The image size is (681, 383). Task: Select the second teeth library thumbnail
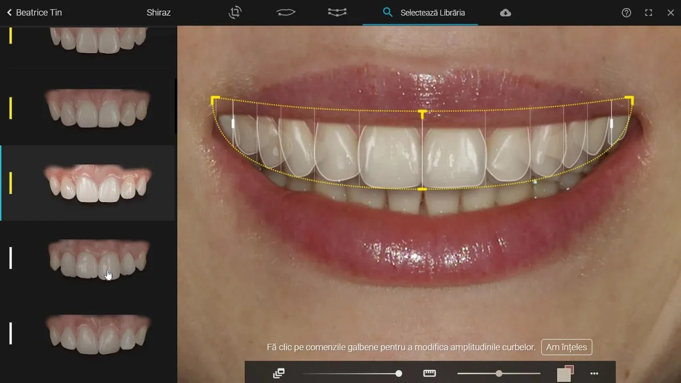(98, 108)
